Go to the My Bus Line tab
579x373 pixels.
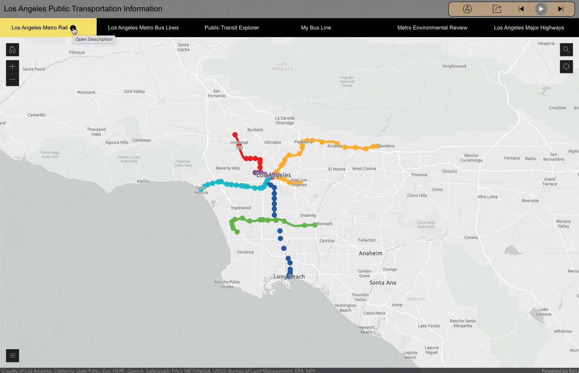tap(316, 28)
